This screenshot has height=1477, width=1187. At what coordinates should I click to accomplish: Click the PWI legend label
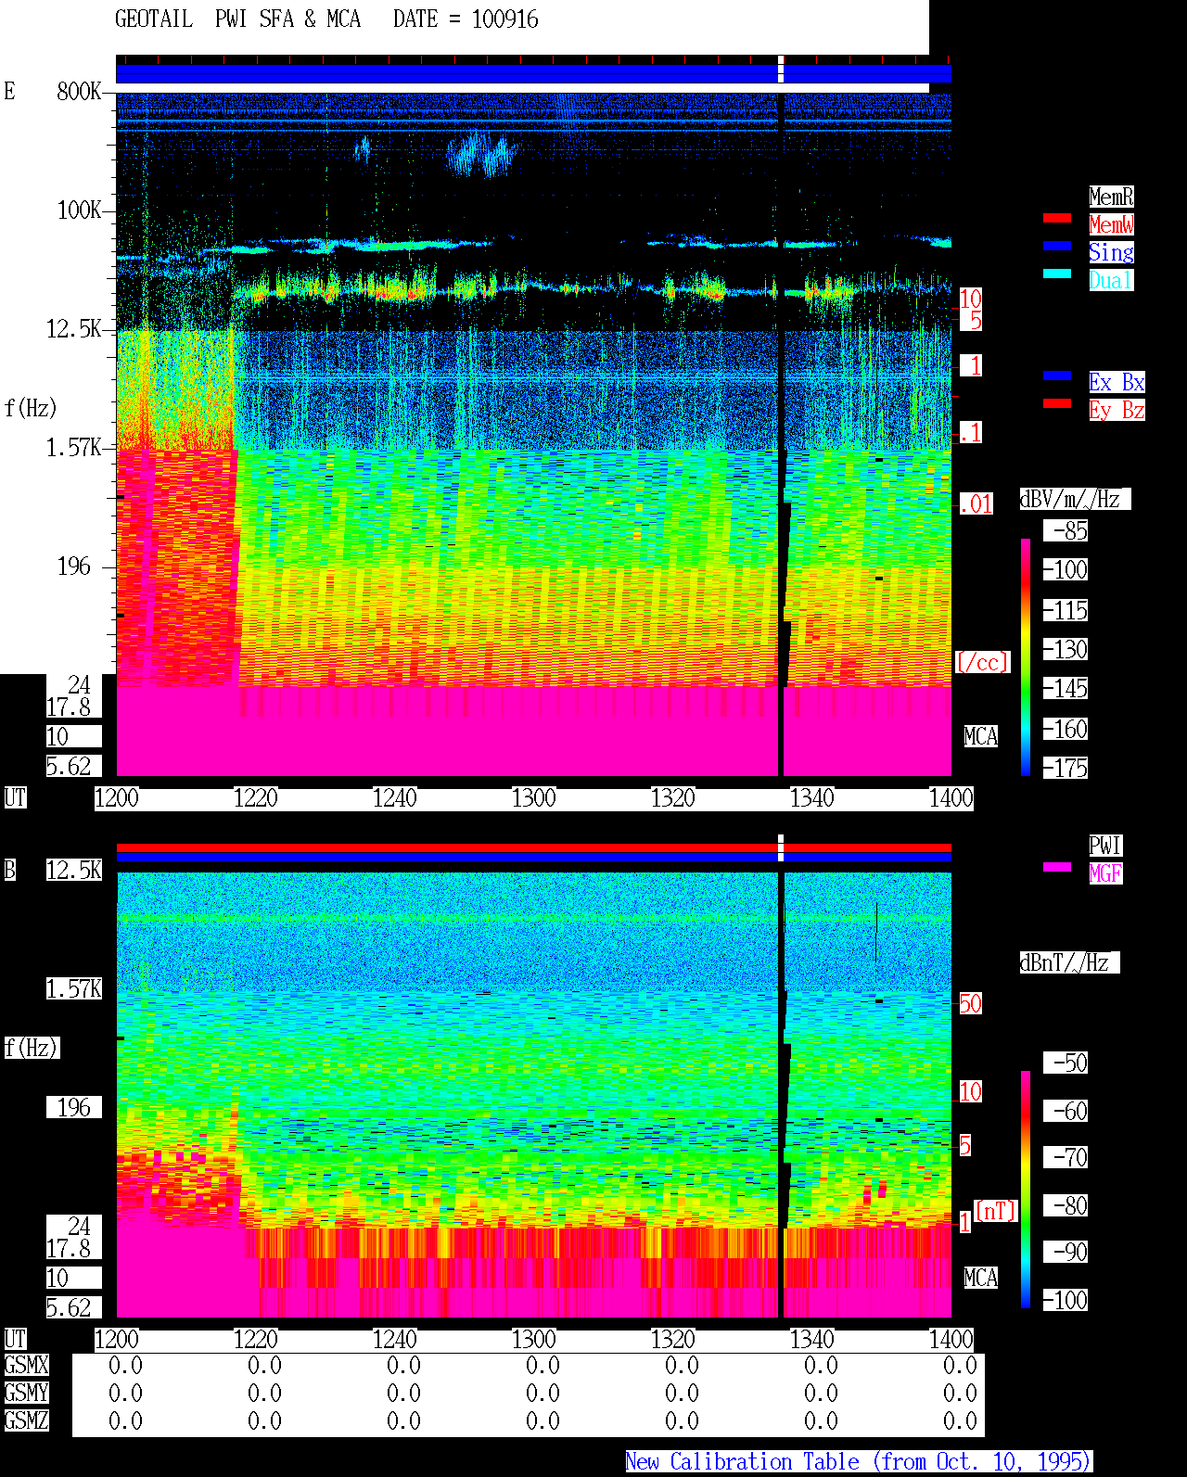(x=1105, y=846)
